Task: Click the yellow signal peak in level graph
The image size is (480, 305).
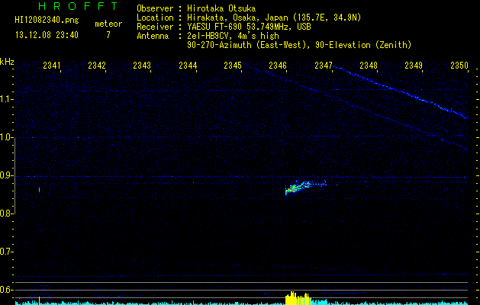Action: pos(298,298)
